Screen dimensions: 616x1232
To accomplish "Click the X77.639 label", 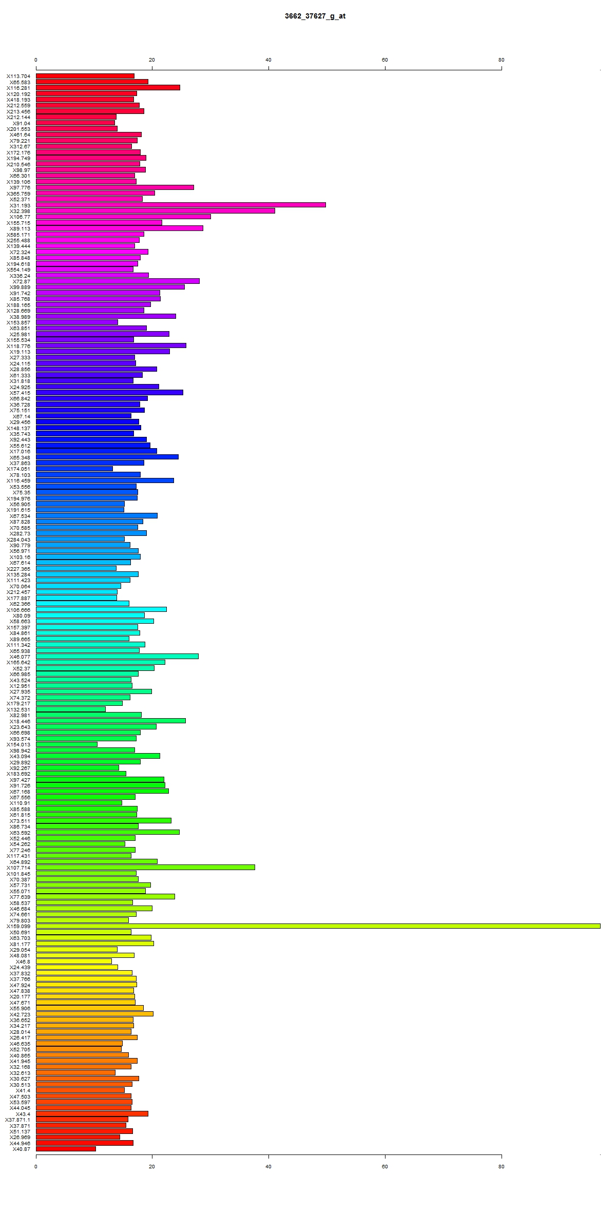I will [x=20, y=897].
